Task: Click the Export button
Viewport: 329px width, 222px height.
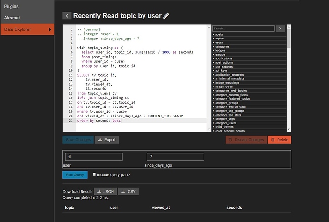Action: [107, 140]
